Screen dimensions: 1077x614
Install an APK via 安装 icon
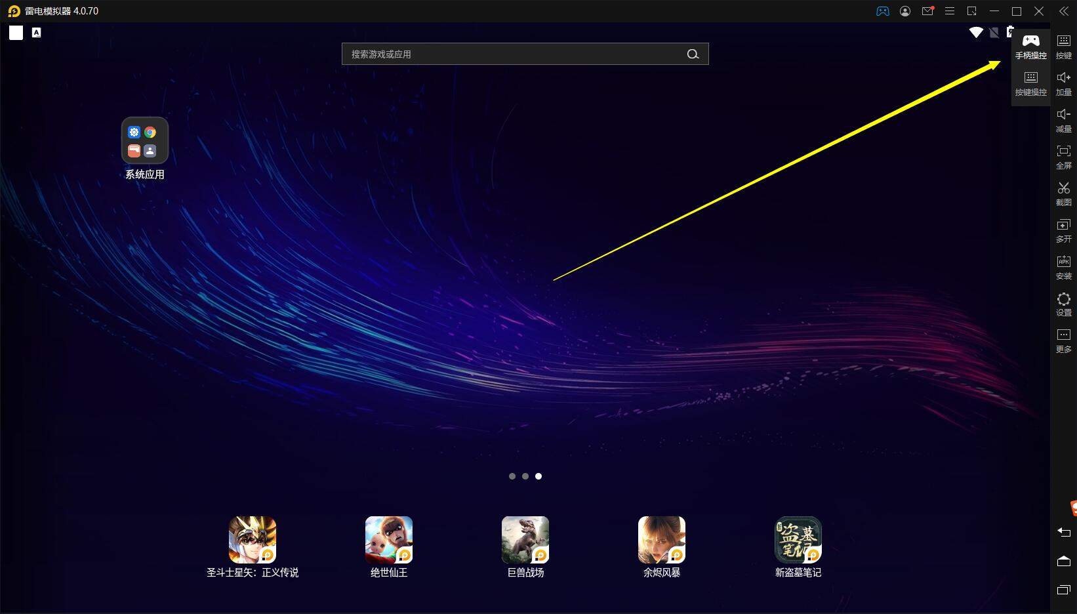coord(1064,268)
